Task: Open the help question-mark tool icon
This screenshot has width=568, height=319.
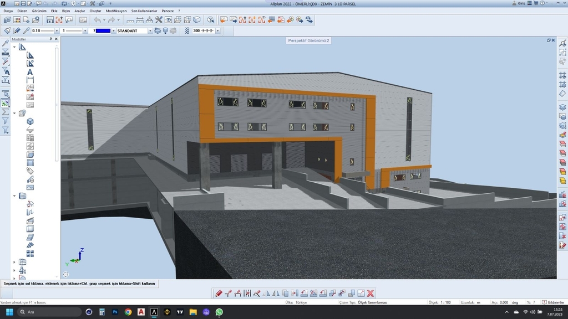Action: click(x=211, y=20)
